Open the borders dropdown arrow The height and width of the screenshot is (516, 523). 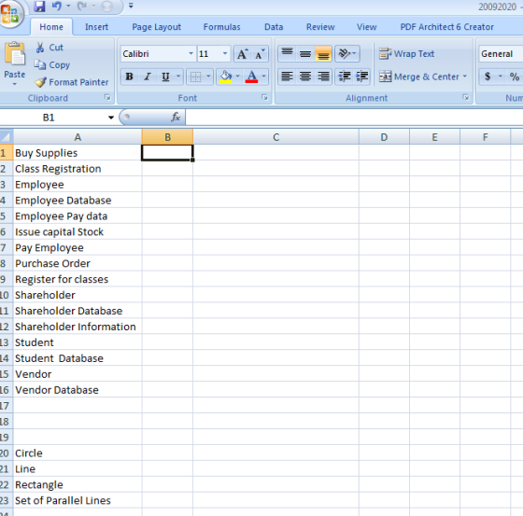pos(209,77)
